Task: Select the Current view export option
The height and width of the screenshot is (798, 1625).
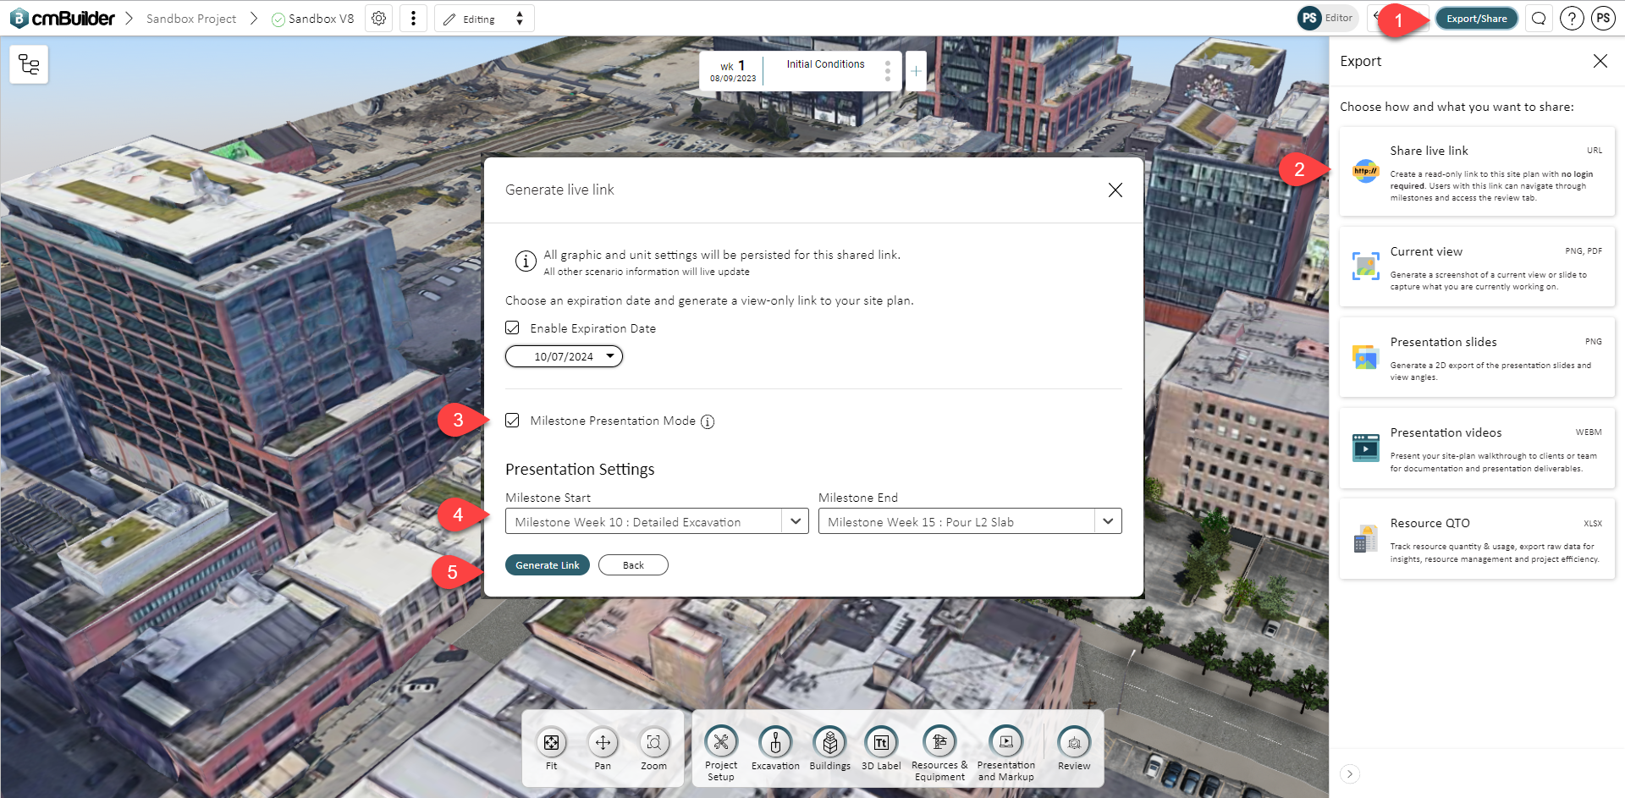Action: pos(1477,267)
